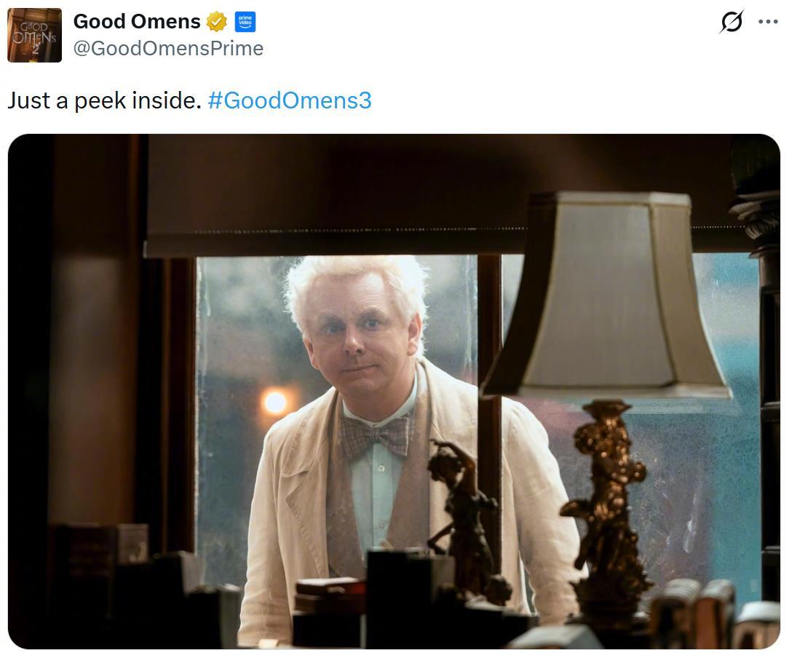789x658 pixels.
Task: Open the Grok explain-post icon
Action: pos(731,22)
